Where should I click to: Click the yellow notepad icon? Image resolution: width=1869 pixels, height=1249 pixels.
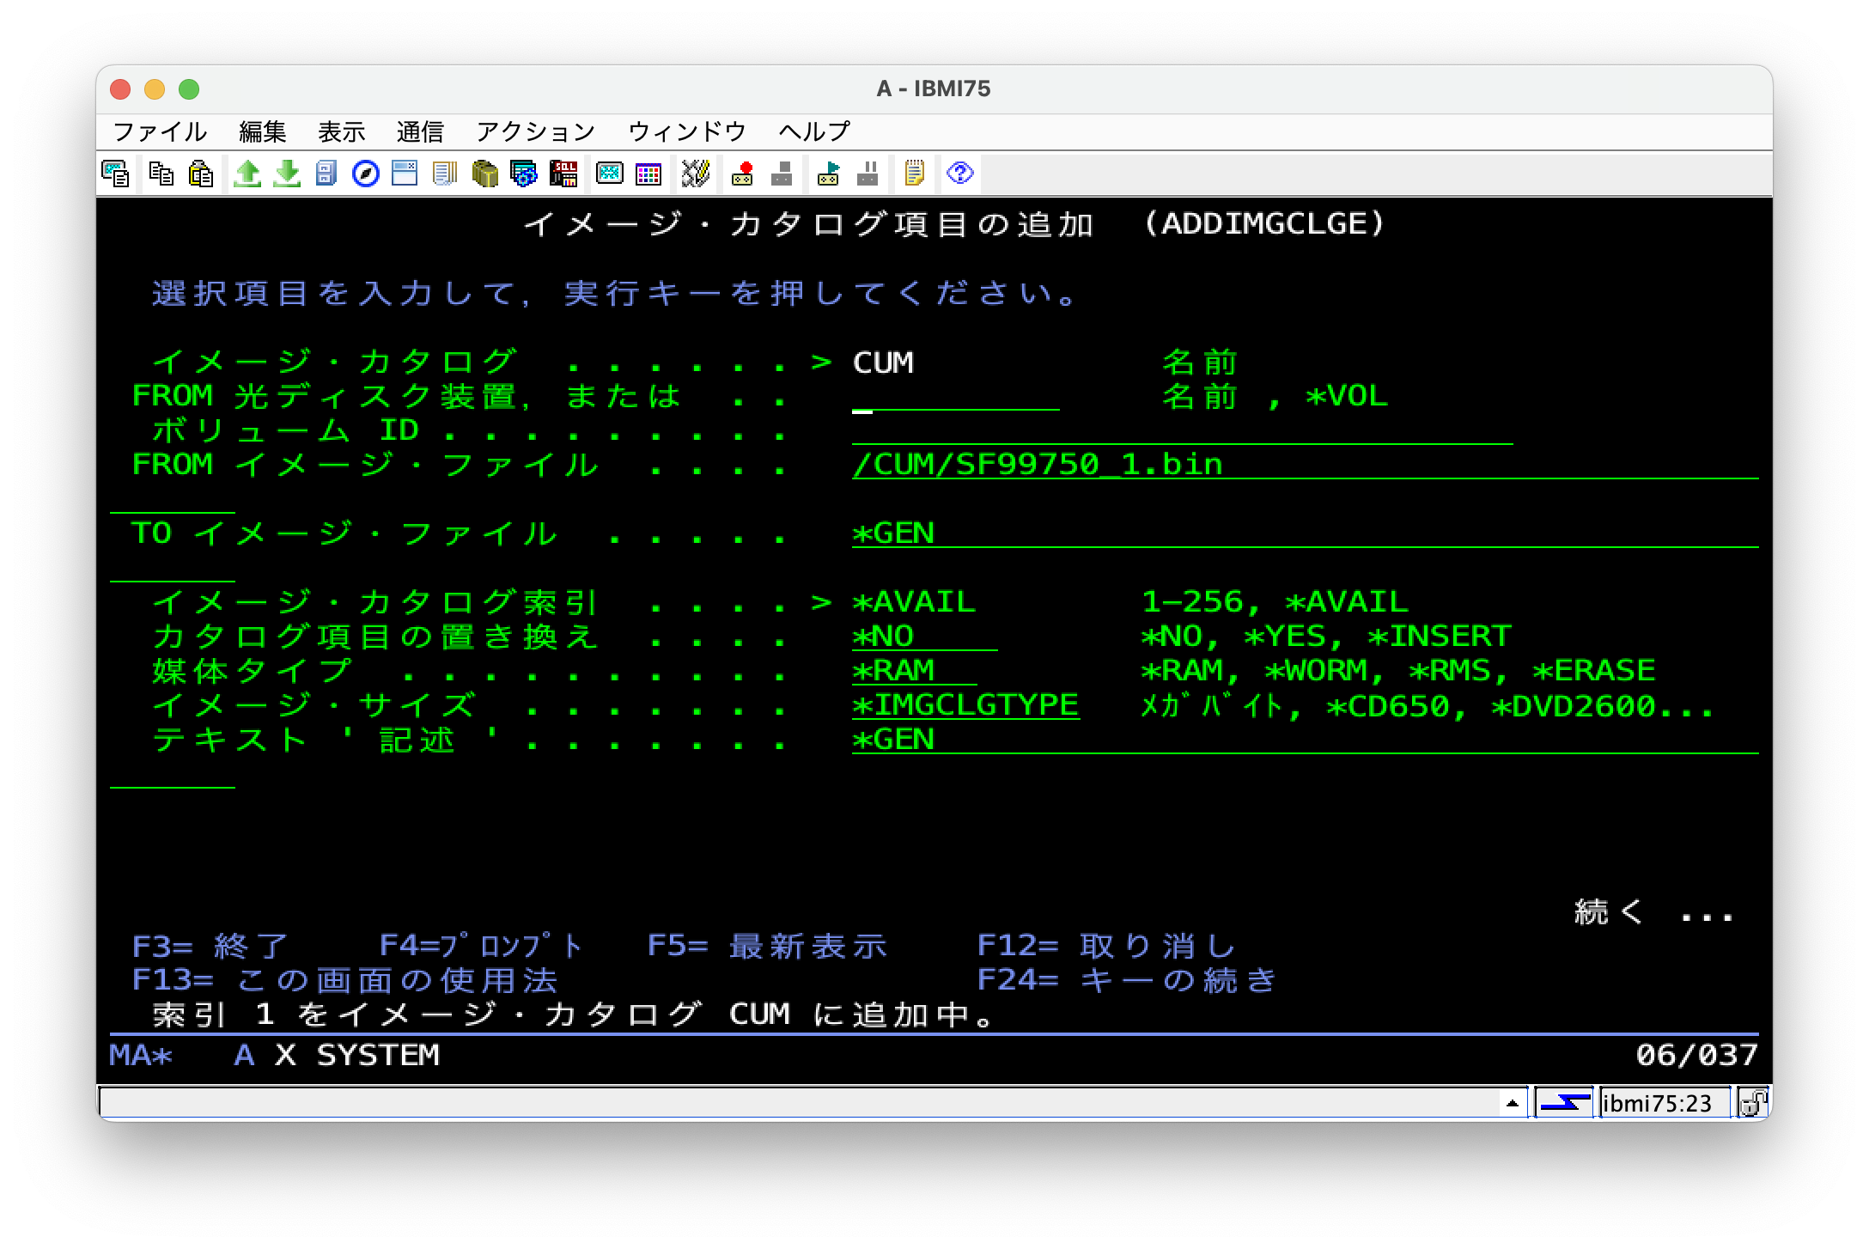(x=914, y=174)
